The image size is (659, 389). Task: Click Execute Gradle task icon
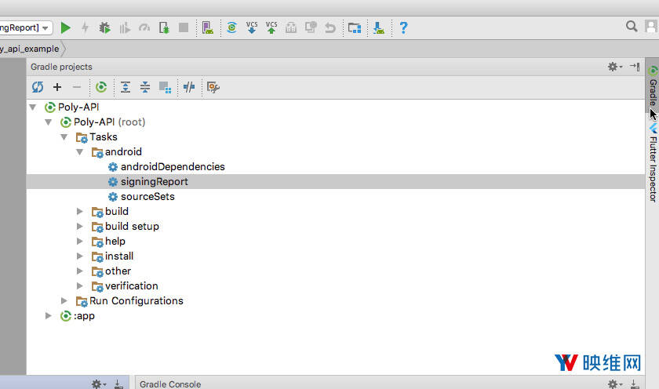101,87
